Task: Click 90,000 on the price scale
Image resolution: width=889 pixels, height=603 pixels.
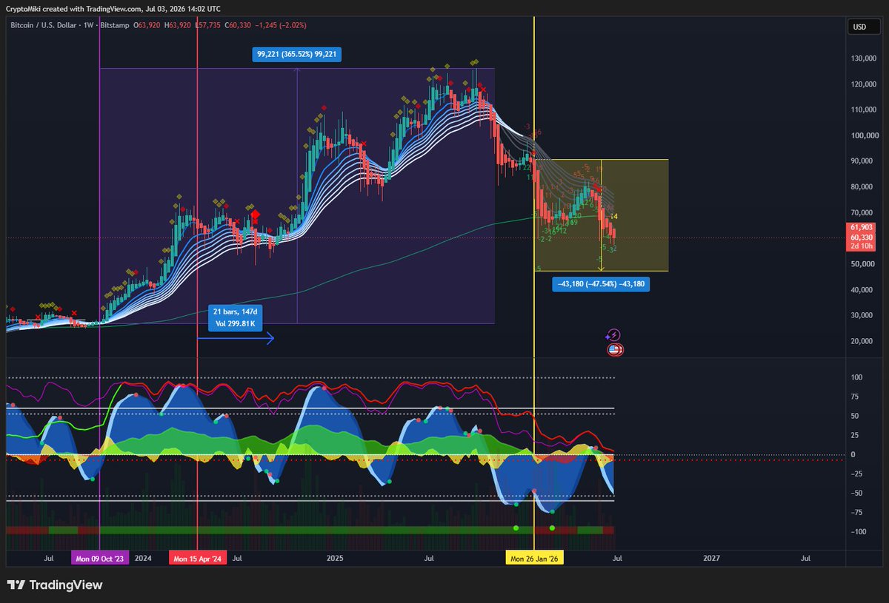Action: (x=861, y=161)
